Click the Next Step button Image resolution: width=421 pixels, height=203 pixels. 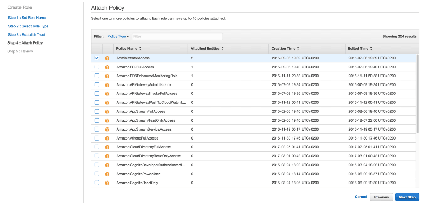407,197
